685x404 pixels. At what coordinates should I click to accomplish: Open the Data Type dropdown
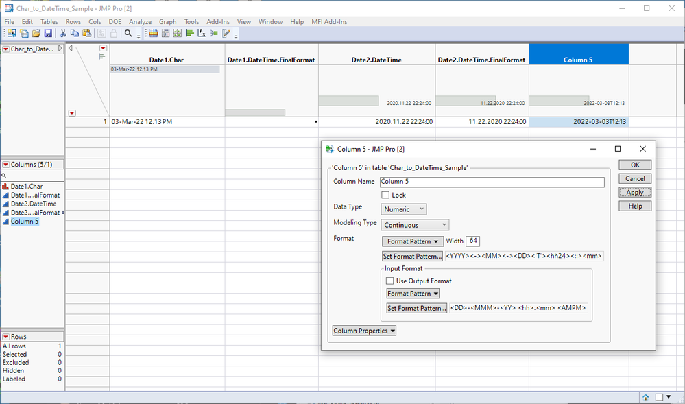click(403, 209)
